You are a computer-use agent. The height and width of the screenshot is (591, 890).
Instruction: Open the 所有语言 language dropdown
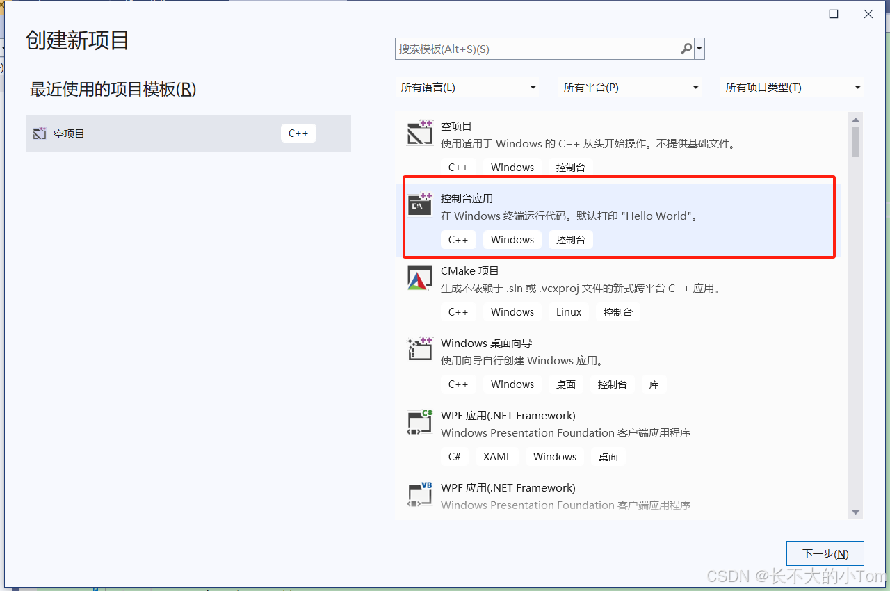[x=467, y=87]
